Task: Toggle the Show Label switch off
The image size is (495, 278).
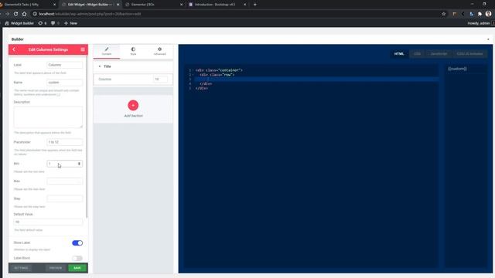Action: tap(77, 242)
